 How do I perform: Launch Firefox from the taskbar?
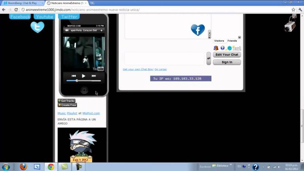pos(23,167)
